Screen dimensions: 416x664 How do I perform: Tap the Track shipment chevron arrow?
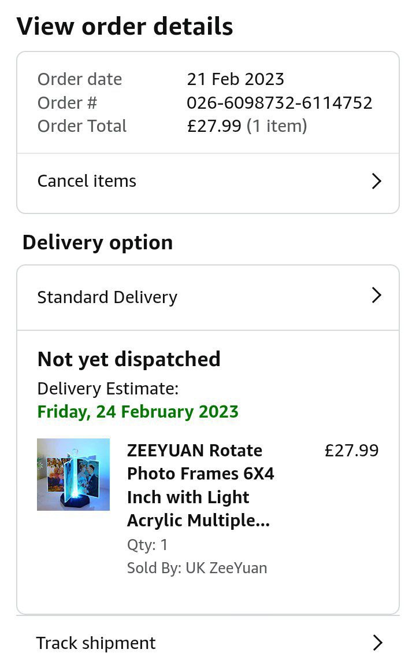(x=377, y=643)
